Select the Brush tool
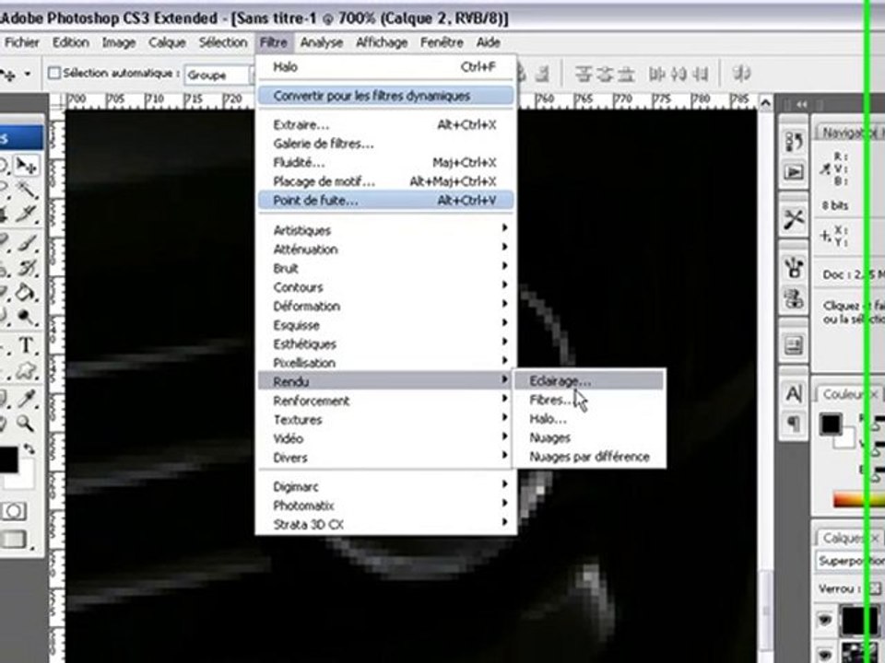 click(x=26, y=243)
